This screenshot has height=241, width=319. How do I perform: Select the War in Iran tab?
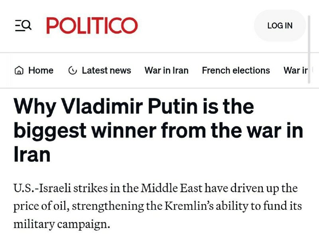[166, 71]
